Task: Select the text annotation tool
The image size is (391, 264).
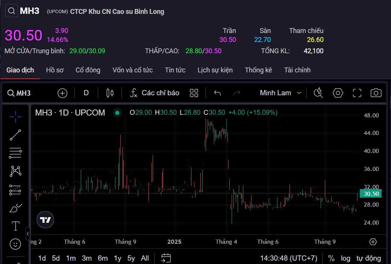Action: (x=15, y=226)
